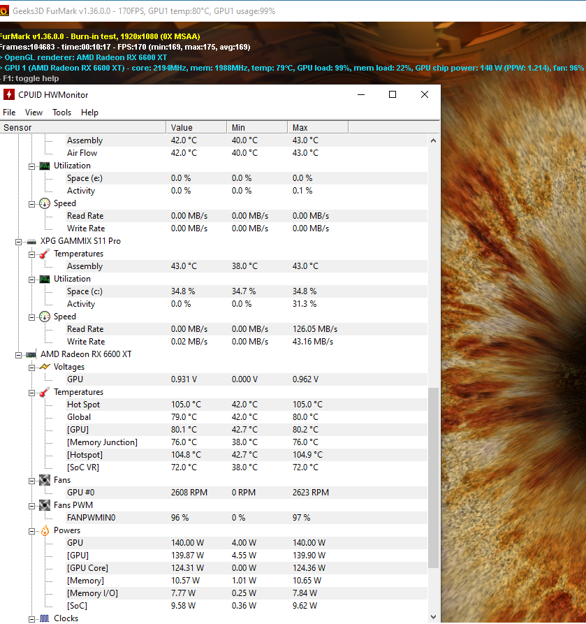Click the 126.05 MB/s Read Rate max value
Viewport: 586px width, 624px height.
coord(315,329)
